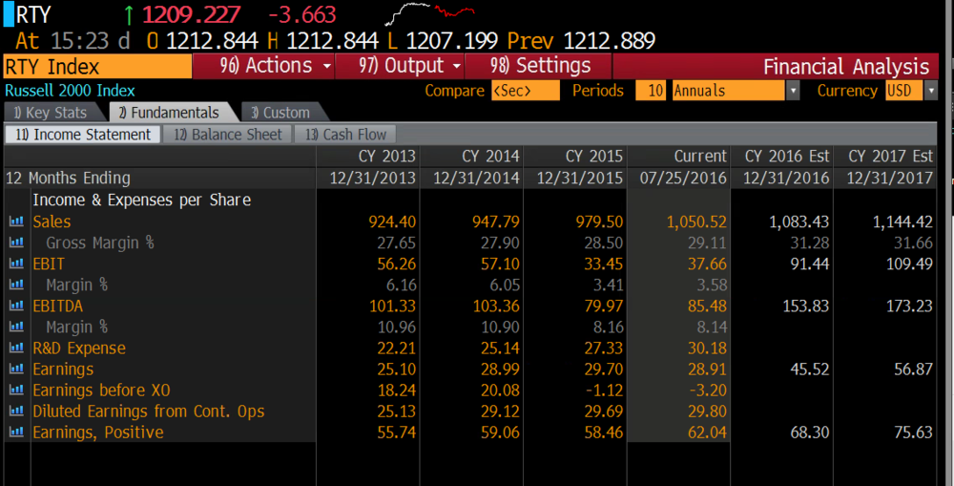Image resolution: width=954 pixels, height=486 pixels.
Task: Click the chart icon beside Earnings, Positive
Action: (16, 432)
